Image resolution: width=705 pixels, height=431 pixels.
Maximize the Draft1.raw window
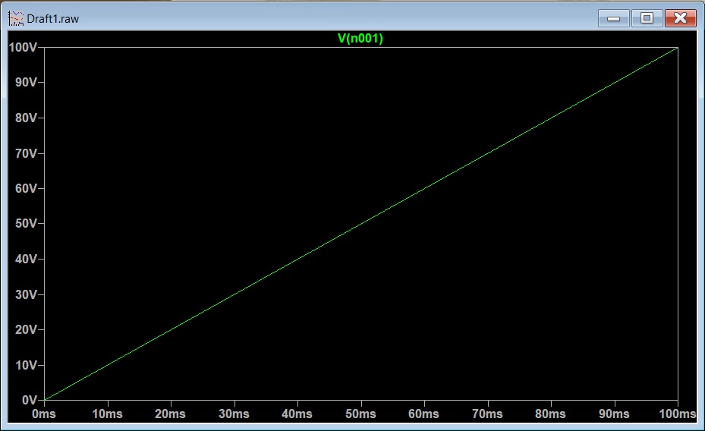(647, 18)
